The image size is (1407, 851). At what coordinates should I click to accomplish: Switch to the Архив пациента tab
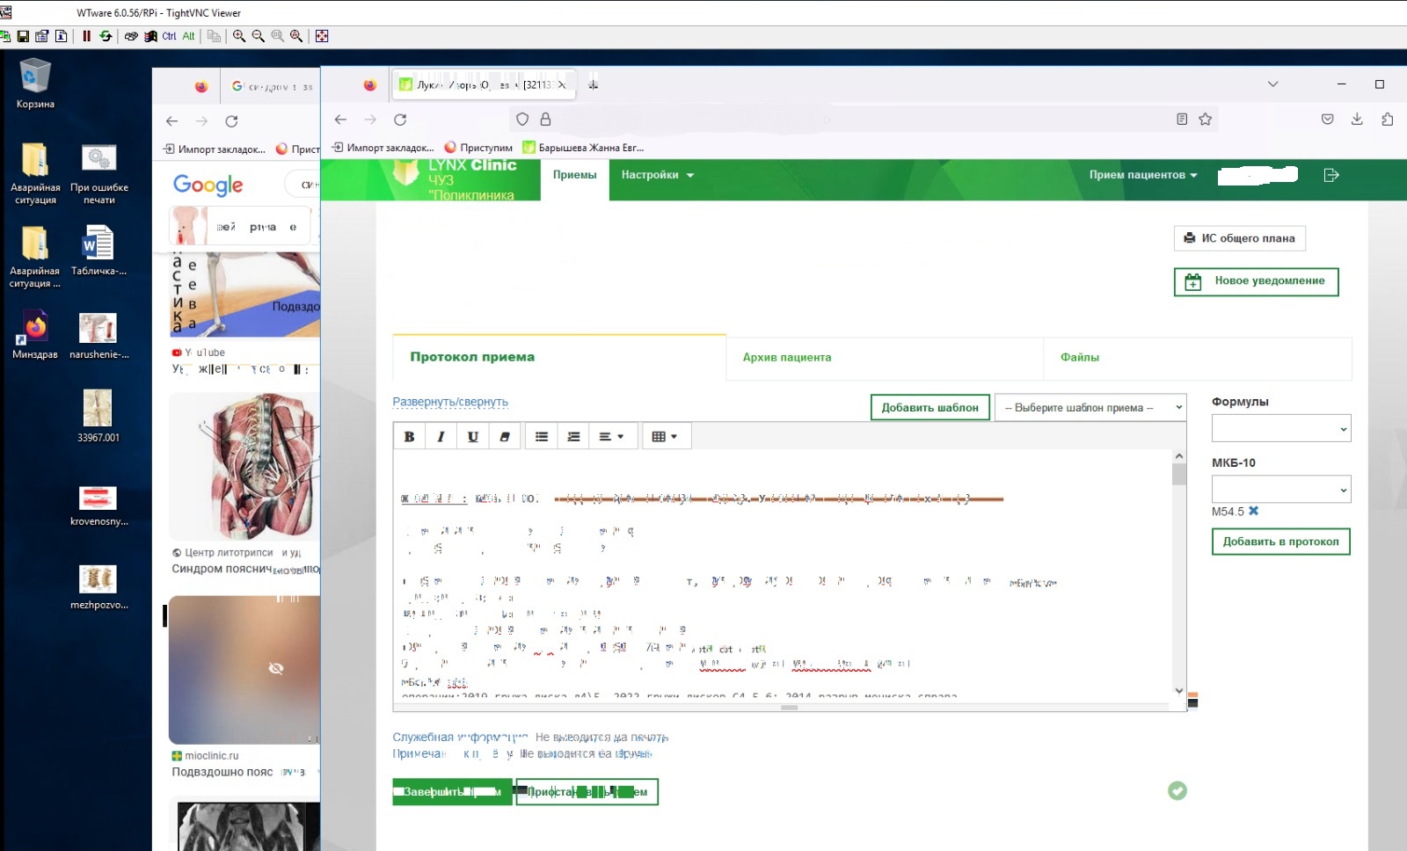coord(786,357)
